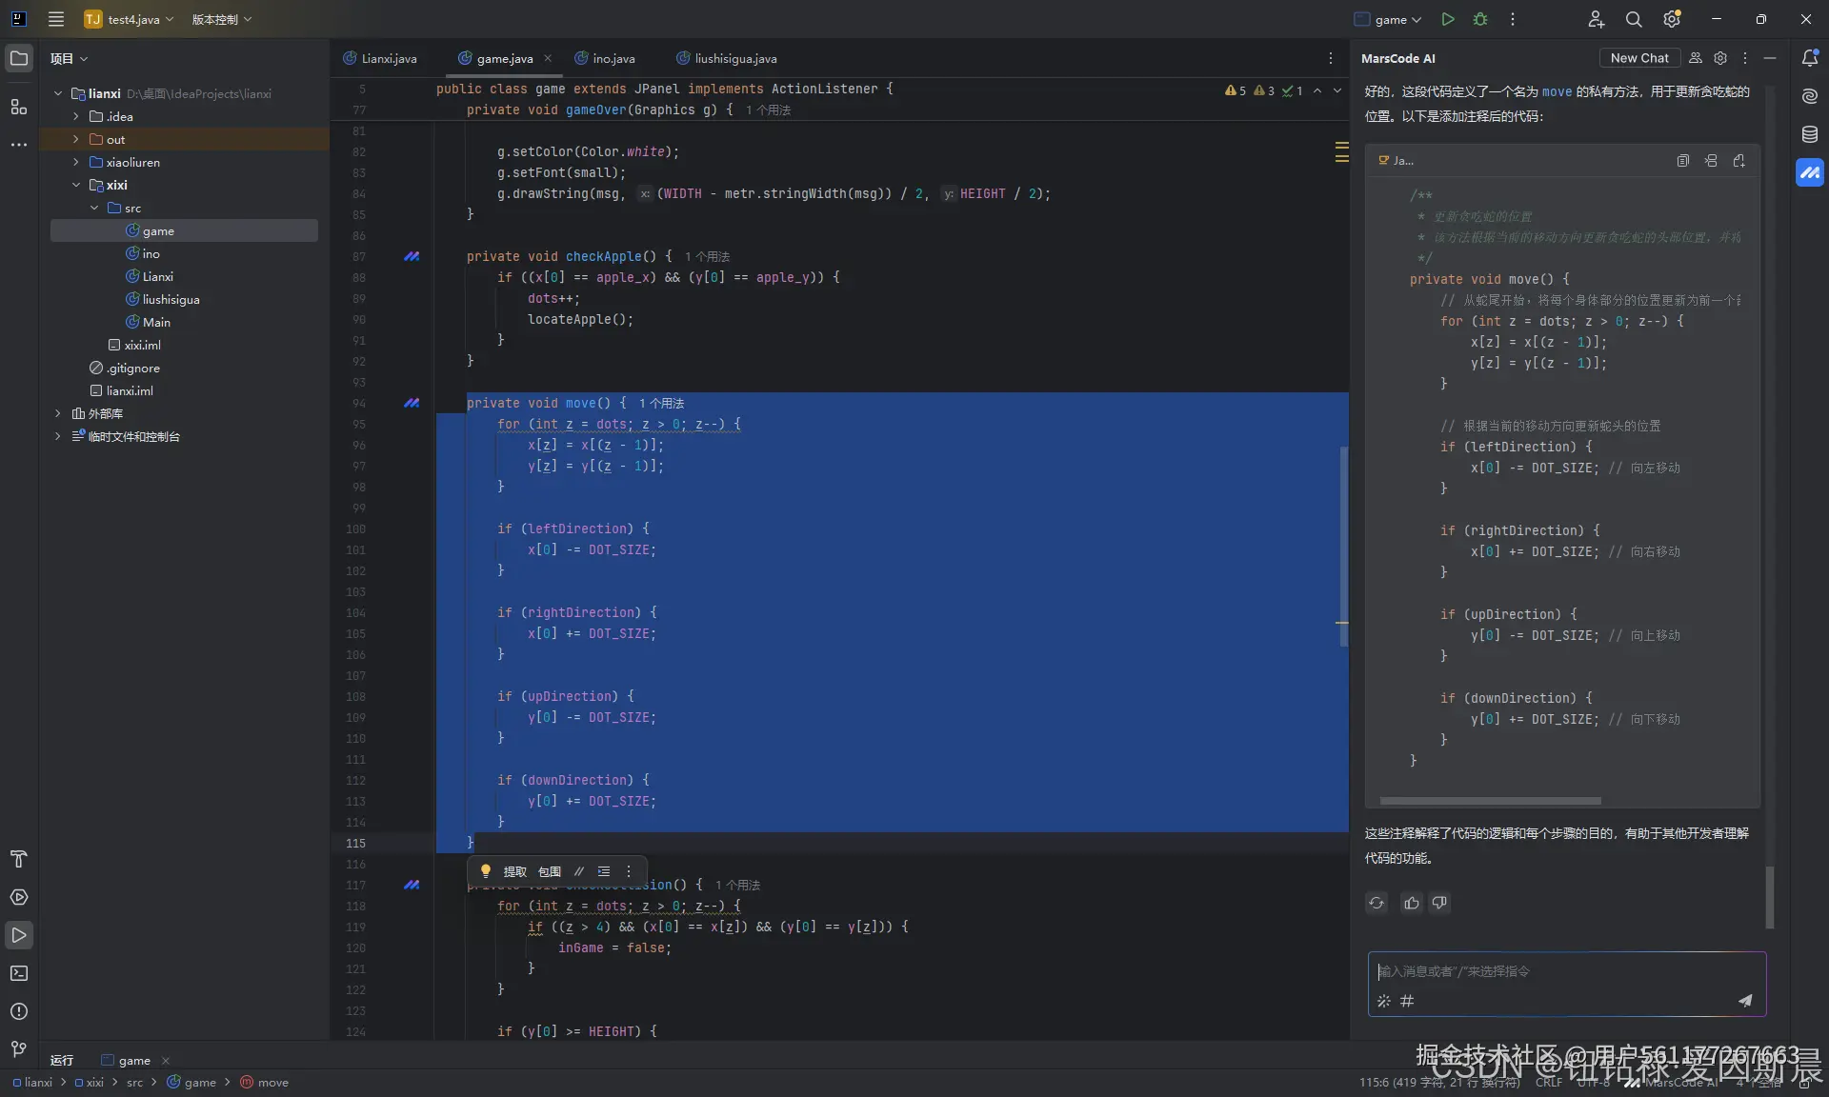
Task: Click the send message arrow icon
Action: coord(1744,1000)
